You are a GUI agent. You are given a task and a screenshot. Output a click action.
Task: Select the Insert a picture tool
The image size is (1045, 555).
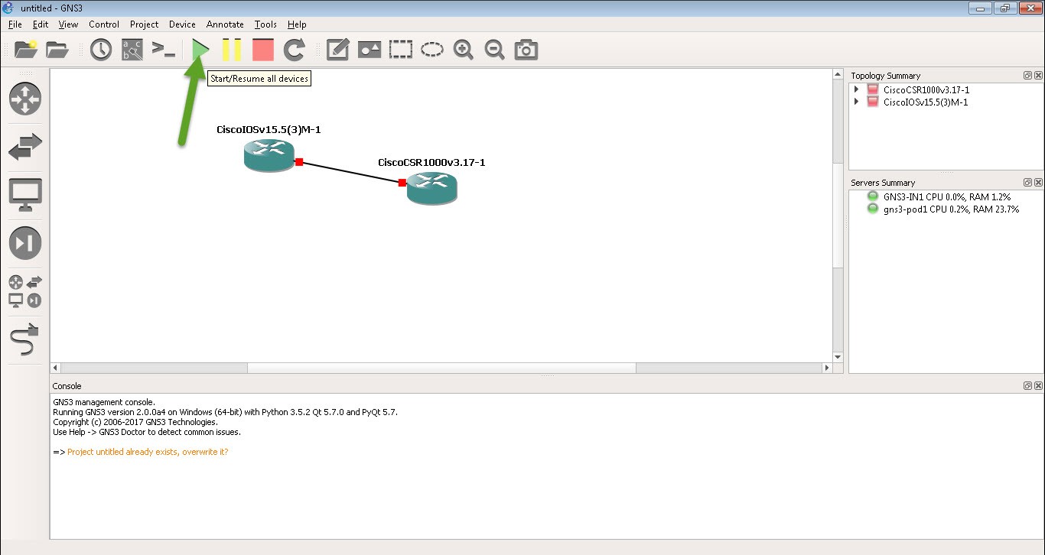click(369, 50)
